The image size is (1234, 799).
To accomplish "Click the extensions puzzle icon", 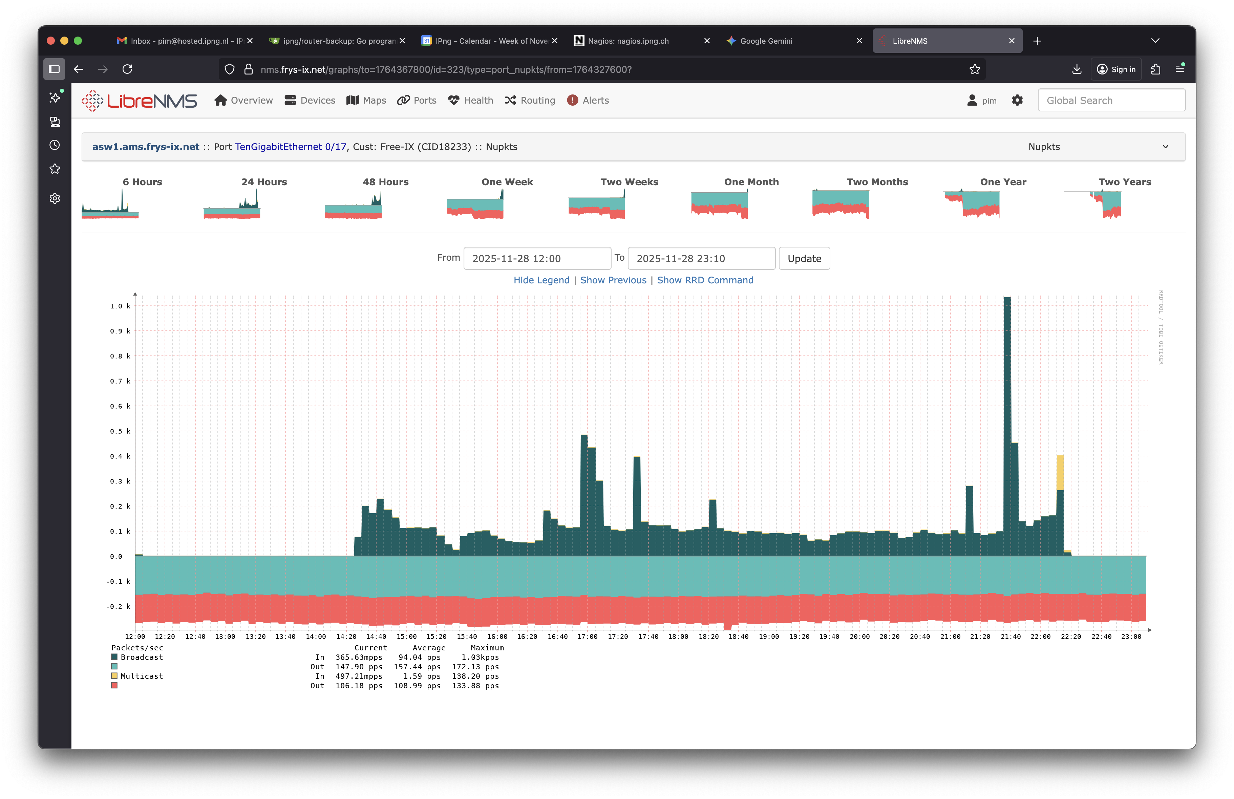I will 1155,69.
